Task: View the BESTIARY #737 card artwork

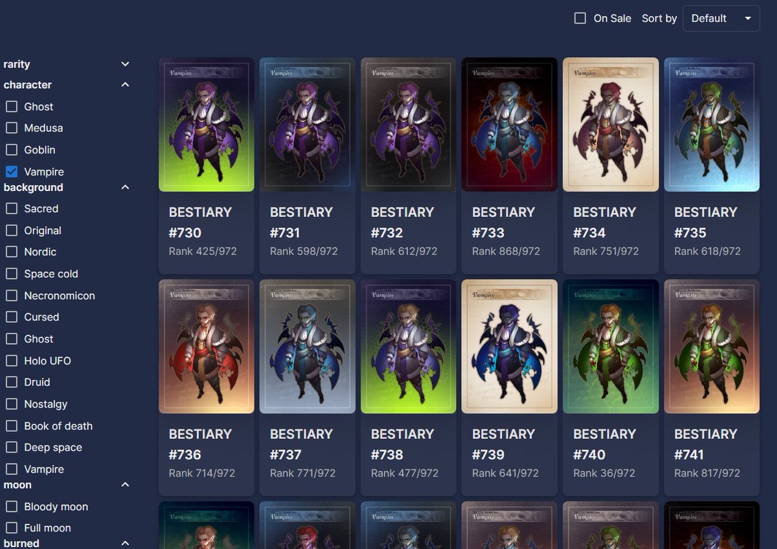Action: click(x=308, y=346)
